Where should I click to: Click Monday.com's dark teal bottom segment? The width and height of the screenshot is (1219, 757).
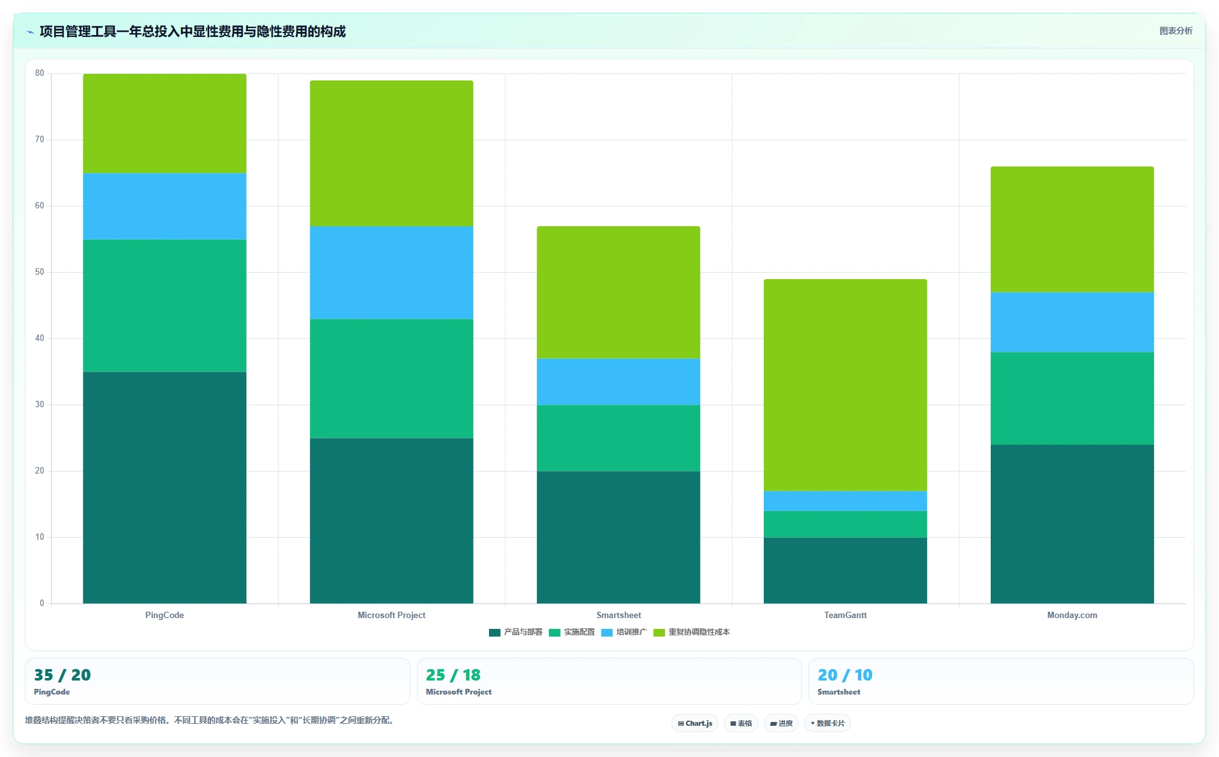pos(1072,524)
